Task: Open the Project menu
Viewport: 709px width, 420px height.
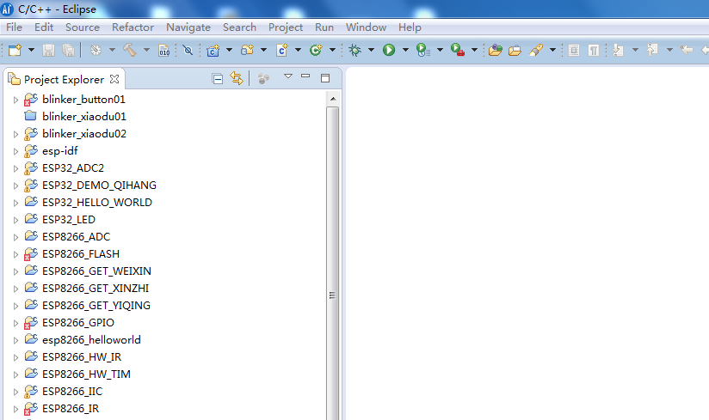Action: click(286, 27)
